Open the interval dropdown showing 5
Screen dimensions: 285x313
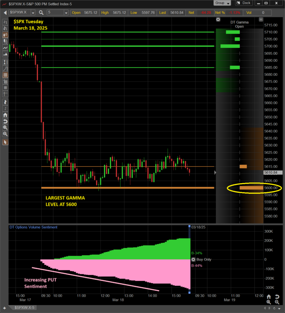pos(66,13)
